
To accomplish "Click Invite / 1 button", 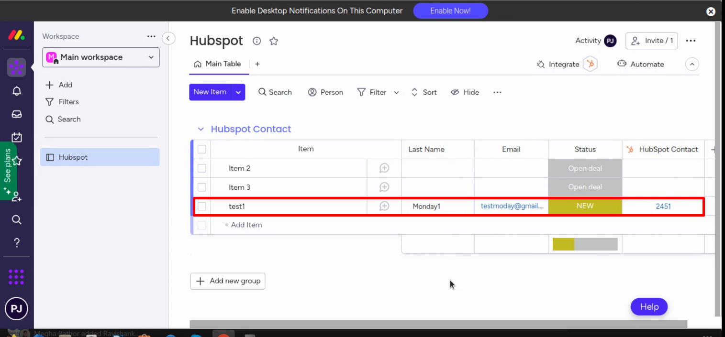I will (x=652, y=41).
